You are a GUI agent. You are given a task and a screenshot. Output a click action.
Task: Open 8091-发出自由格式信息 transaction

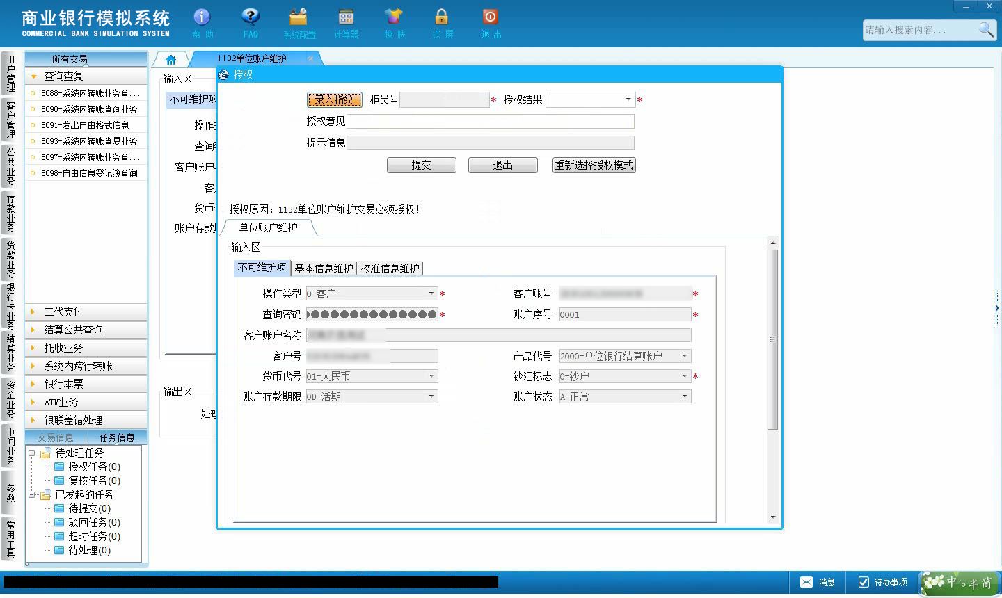pos(86,125)
